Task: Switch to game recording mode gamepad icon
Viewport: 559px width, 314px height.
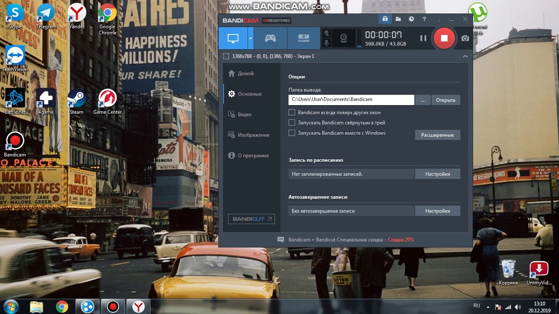Action: click(x=270, y=38)
